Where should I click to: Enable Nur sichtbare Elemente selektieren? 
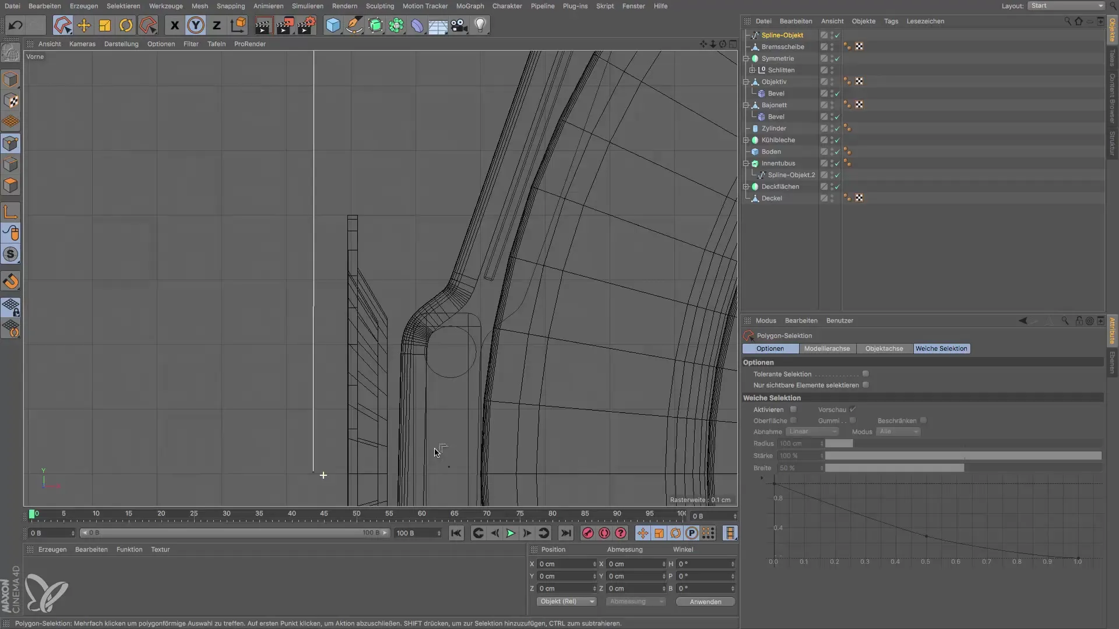(865, 385)
